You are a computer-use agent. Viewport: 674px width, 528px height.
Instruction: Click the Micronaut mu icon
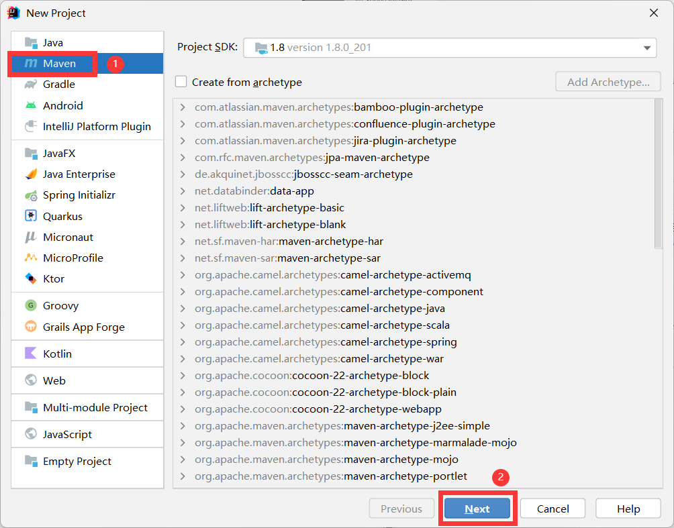click(31, 237)
